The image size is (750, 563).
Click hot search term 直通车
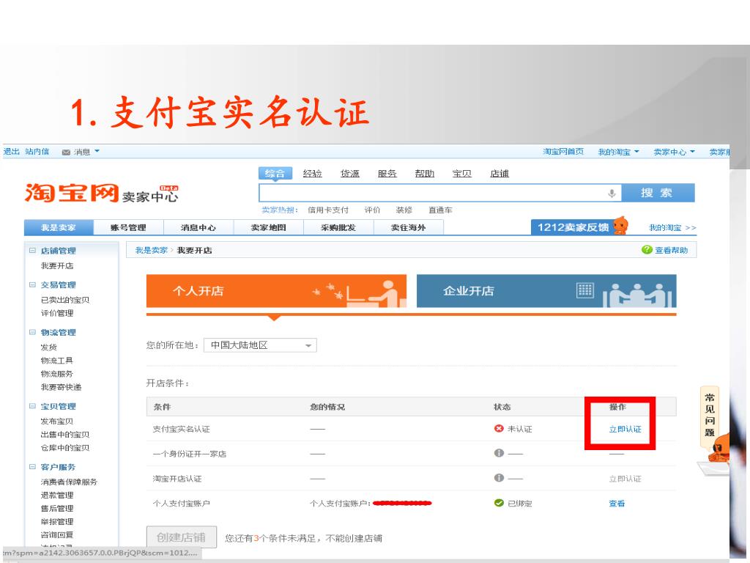click(440, 210)
